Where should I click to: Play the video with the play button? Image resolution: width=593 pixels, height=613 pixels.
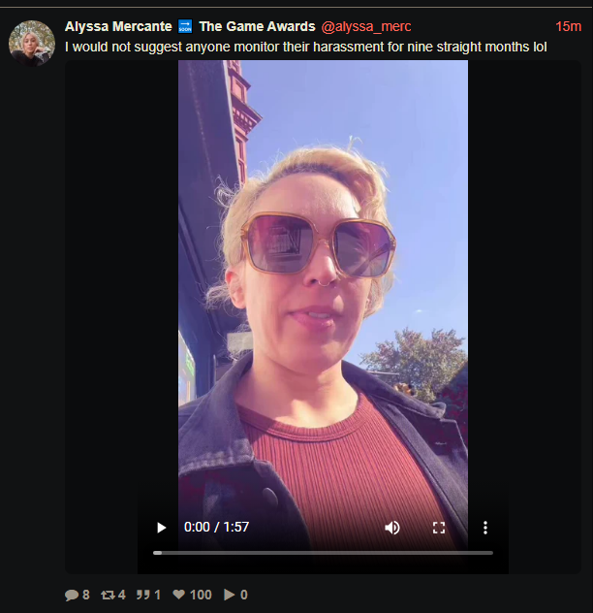point(162,528)
